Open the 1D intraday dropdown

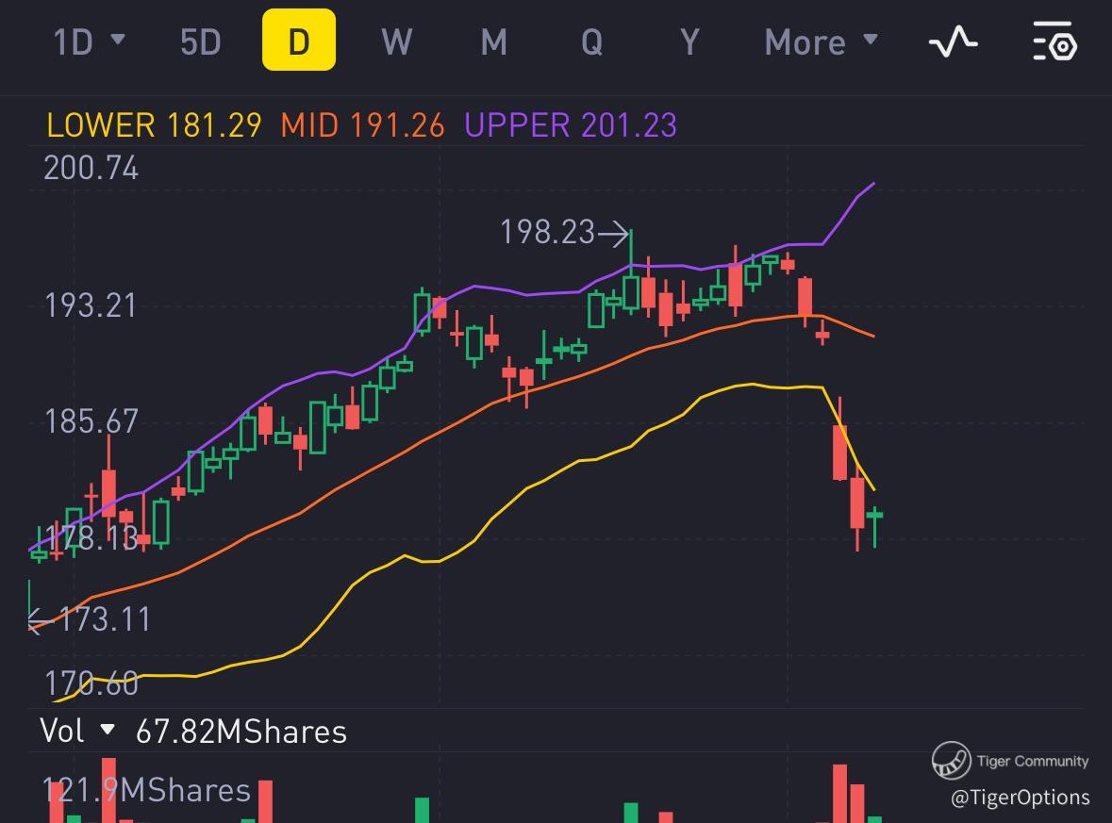coord(90,41)
